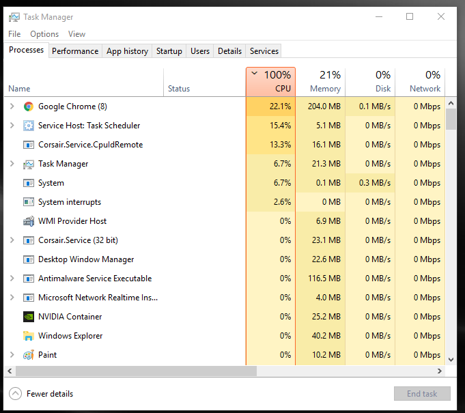The image size is (465, 413).
Task: Click the Google Chrome process icon
Action: tap(29, 106)
